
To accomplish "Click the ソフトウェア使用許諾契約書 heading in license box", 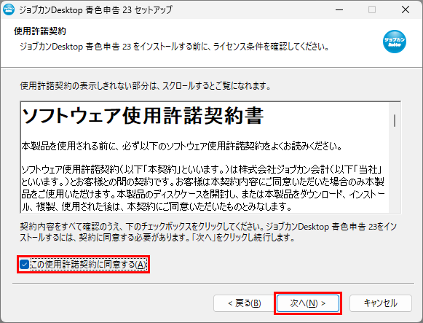I will coord(143,116).
